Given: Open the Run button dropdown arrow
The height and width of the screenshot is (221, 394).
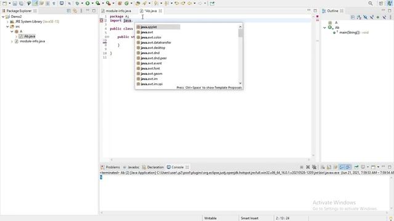Looking at the screenshot, I should [x=92, y=3].
